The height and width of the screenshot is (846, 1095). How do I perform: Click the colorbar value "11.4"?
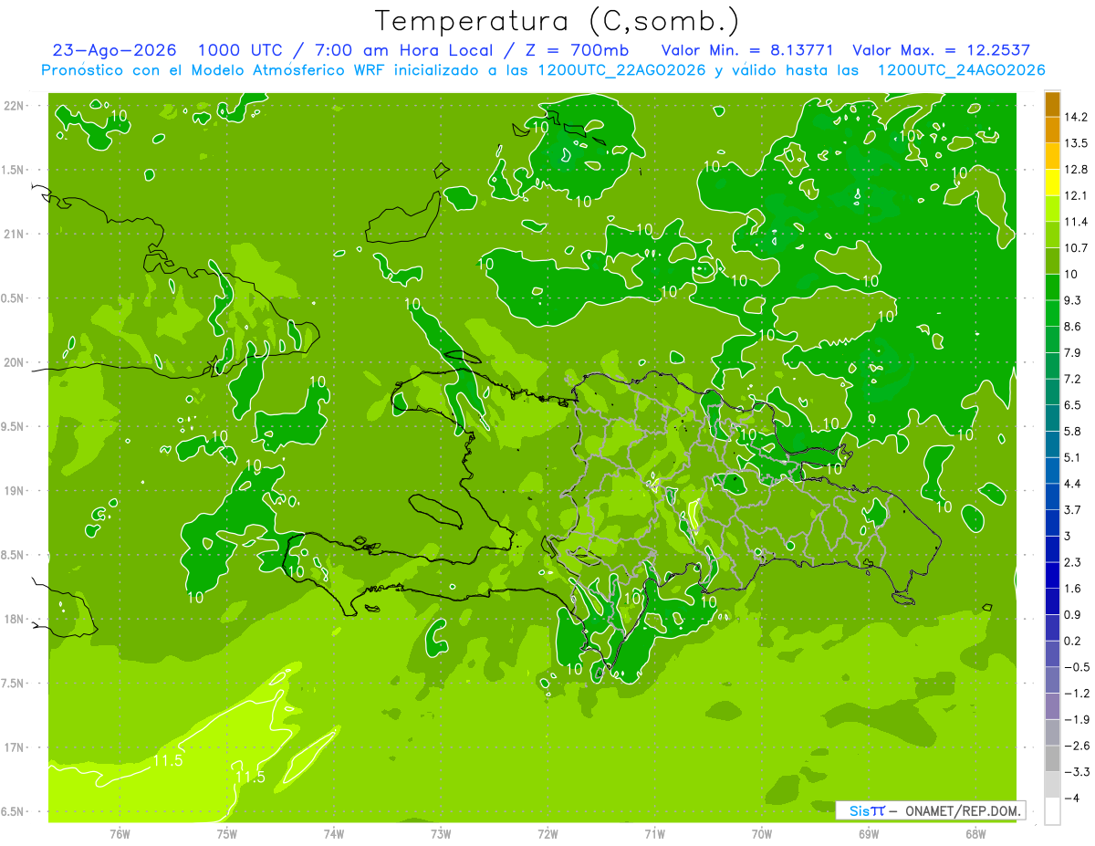[x=1076, y=222]
